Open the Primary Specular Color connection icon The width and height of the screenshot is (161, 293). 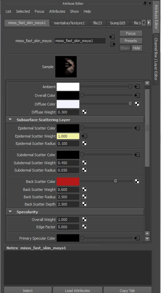pos(137,238)
